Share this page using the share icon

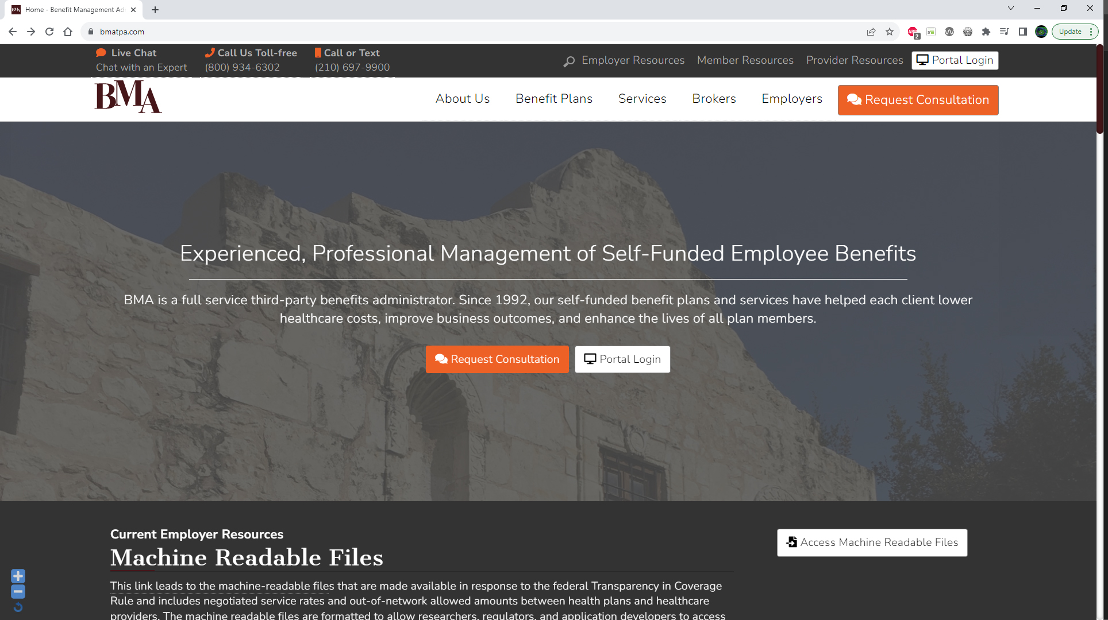tap(871, 32)
